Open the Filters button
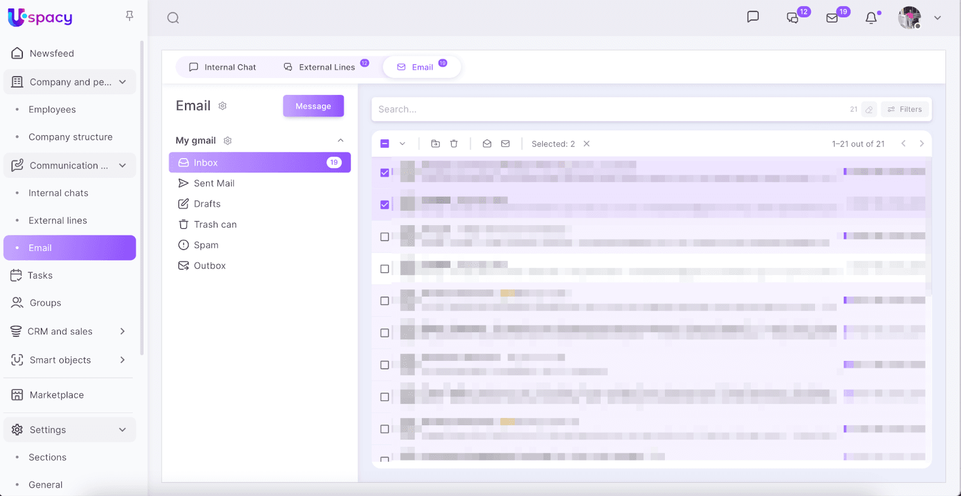The height and width of the screenshot is (496, 961). click(x=905, y=109)
